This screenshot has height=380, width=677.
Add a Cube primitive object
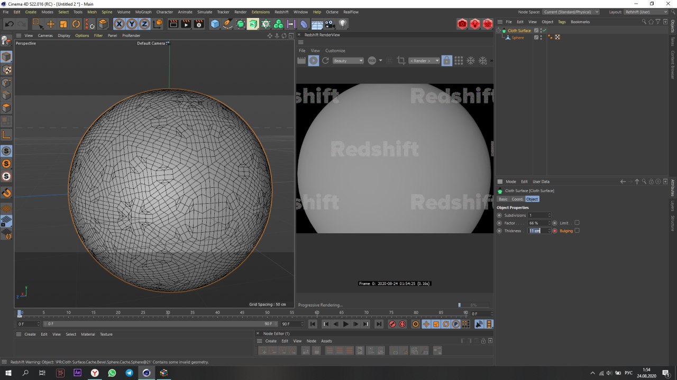(215, 24)
